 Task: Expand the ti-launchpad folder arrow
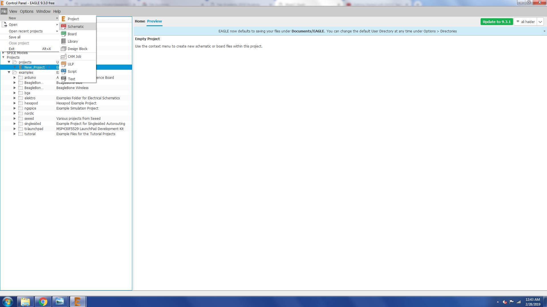click(15, 129)
